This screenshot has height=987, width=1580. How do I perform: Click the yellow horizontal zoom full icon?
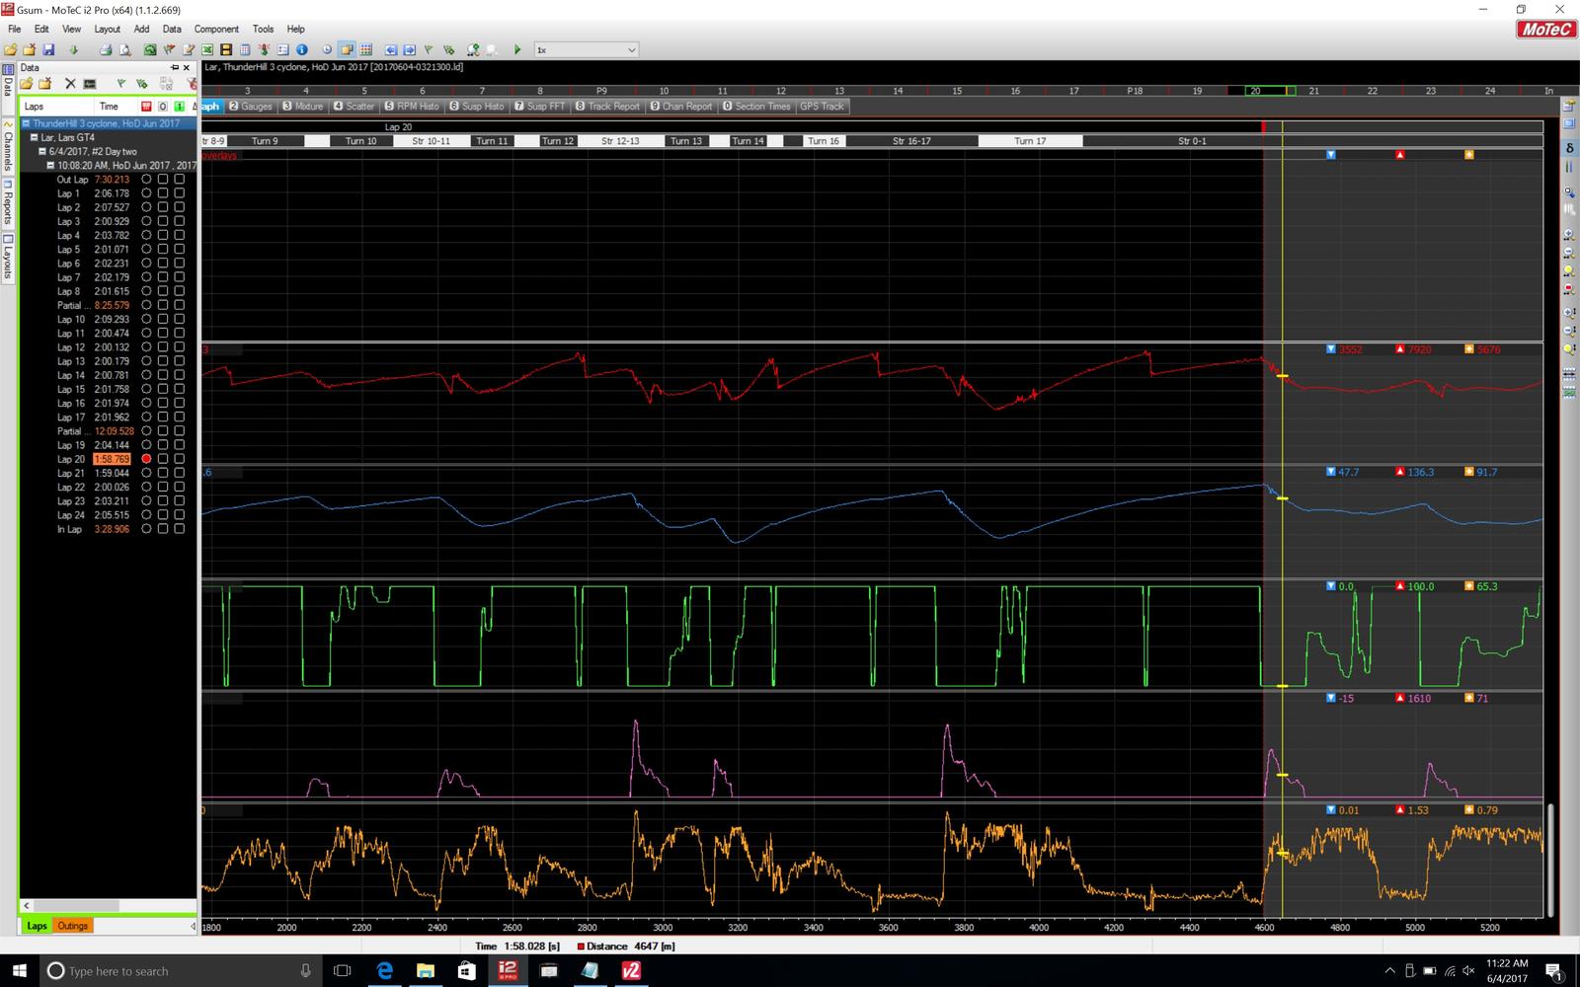pyautogui.click(x=1569, y=269)
